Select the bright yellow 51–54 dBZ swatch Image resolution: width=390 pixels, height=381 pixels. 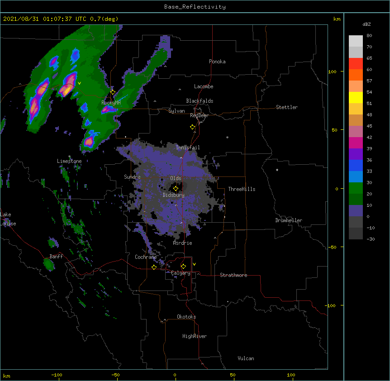[356, 97]
